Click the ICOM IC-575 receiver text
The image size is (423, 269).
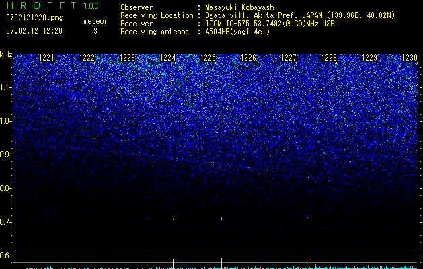tap(270, 24)
